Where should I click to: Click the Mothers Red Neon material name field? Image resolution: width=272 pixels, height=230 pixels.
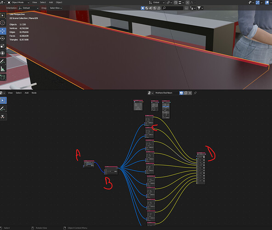coord(166,93)
